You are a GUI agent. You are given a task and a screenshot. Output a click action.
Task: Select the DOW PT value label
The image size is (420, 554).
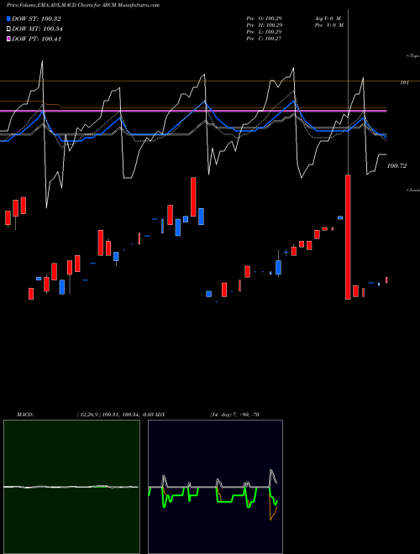pyautogui.click(x=36, y=39)
